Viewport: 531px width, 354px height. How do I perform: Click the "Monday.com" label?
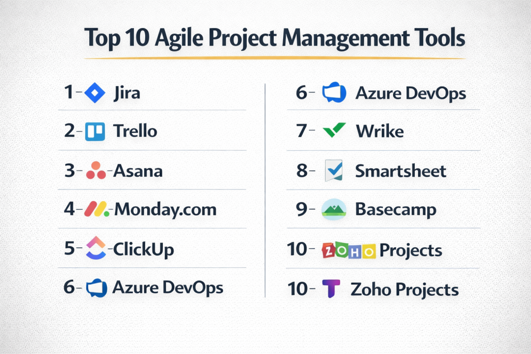(x=165, y=209)
